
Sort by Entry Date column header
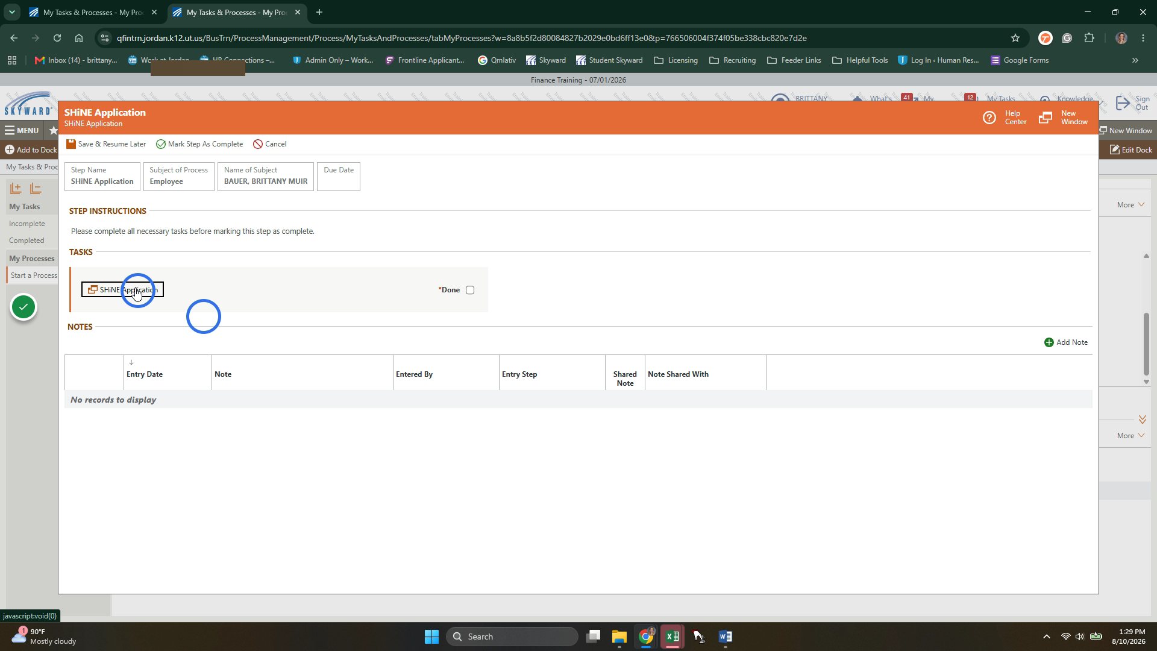(145, 374)
